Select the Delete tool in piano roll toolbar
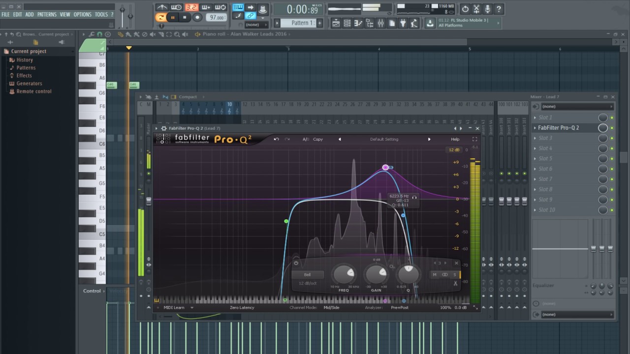This screenshot has width=630, height=354. pyautogui.click(x=145, y=34)
